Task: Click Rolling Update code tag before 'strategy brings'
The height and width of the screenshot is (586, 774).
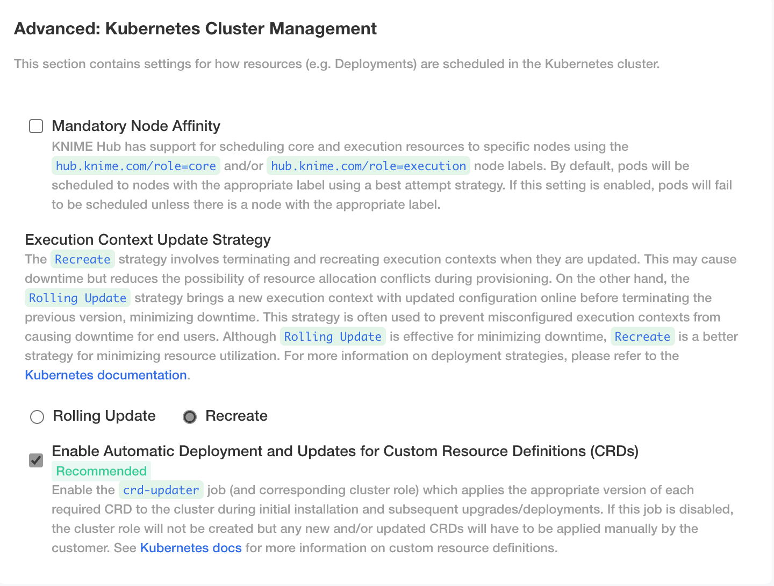Action: [77, 298]
